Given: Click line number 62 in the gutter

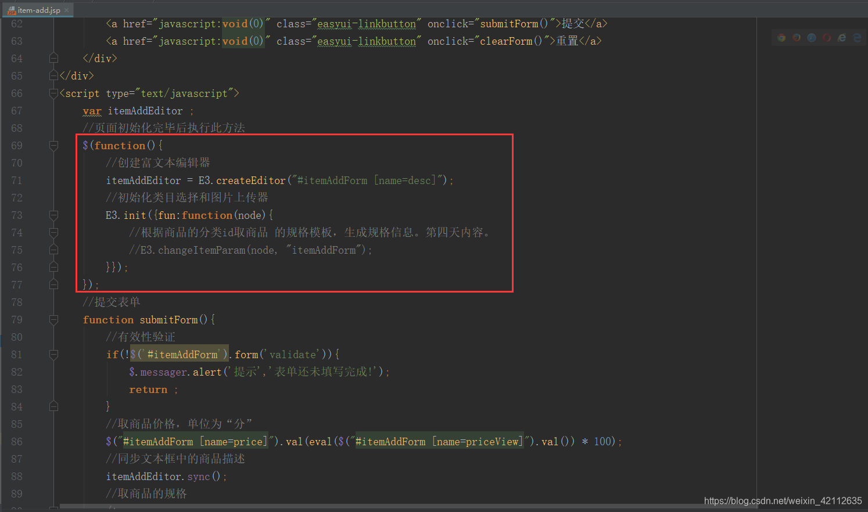Looking at the screenshot, I should pyautogui.click(x=17, y=24).
